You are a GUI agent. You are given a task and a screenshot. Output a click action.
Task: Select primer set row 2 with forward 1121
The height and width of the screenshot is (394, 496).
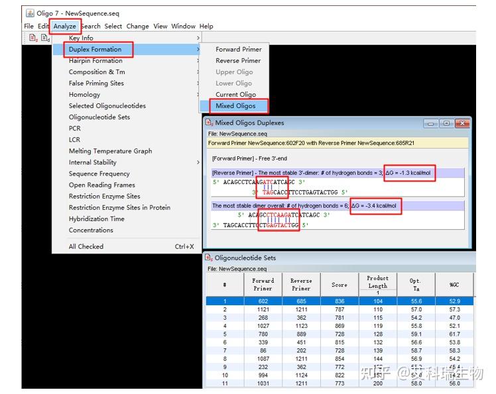click(x=340, y=309)
